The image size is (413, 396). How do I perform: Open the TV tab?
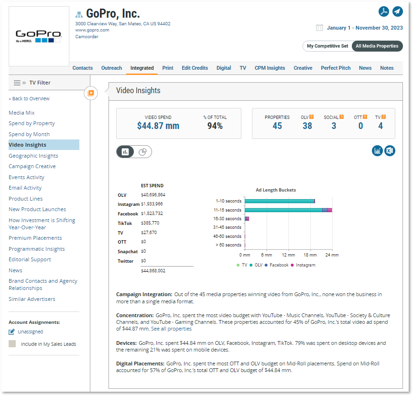pyautogui.click(x=243, y=68)
